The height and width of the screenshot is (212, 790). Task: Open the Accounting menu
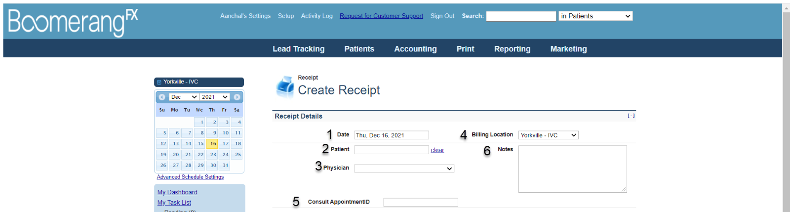point(415,49)
